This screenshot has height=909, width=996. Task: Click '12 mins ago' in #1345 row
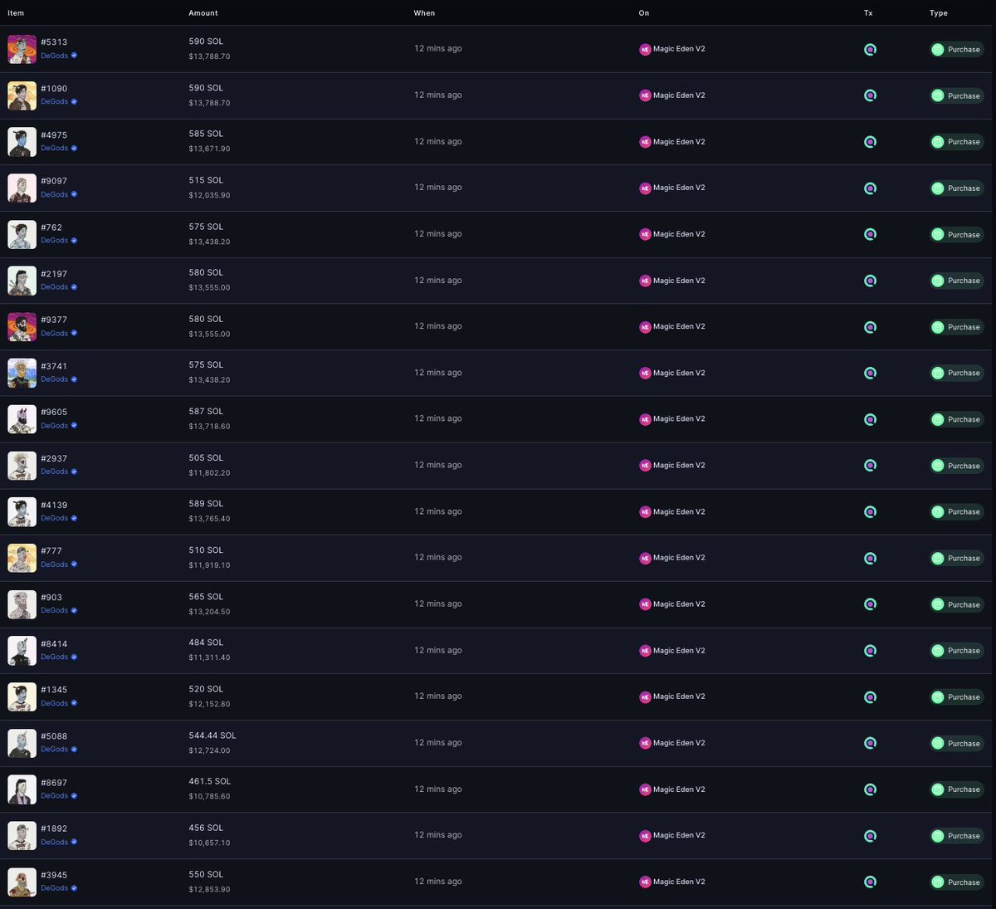point(438,696)
